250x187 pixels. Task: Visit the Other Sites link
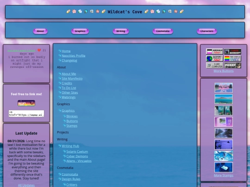click(x=70, y=92)
